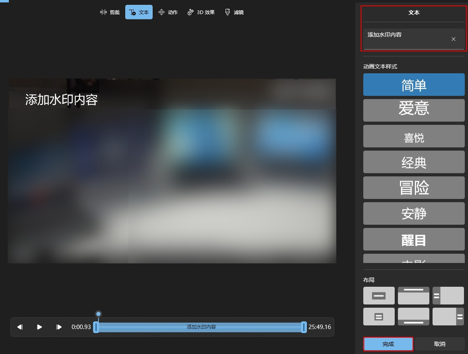468x354 pixels.
Task: Click the 取消 cancel button
Action: pyautogui.click(x=440, y=344)
